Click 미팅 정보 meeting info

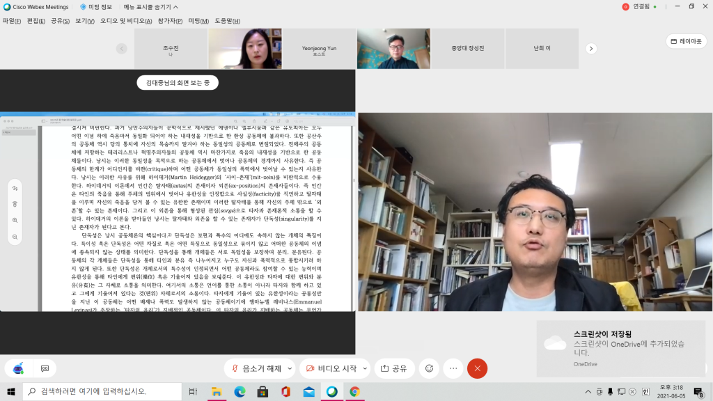[96, 7]
